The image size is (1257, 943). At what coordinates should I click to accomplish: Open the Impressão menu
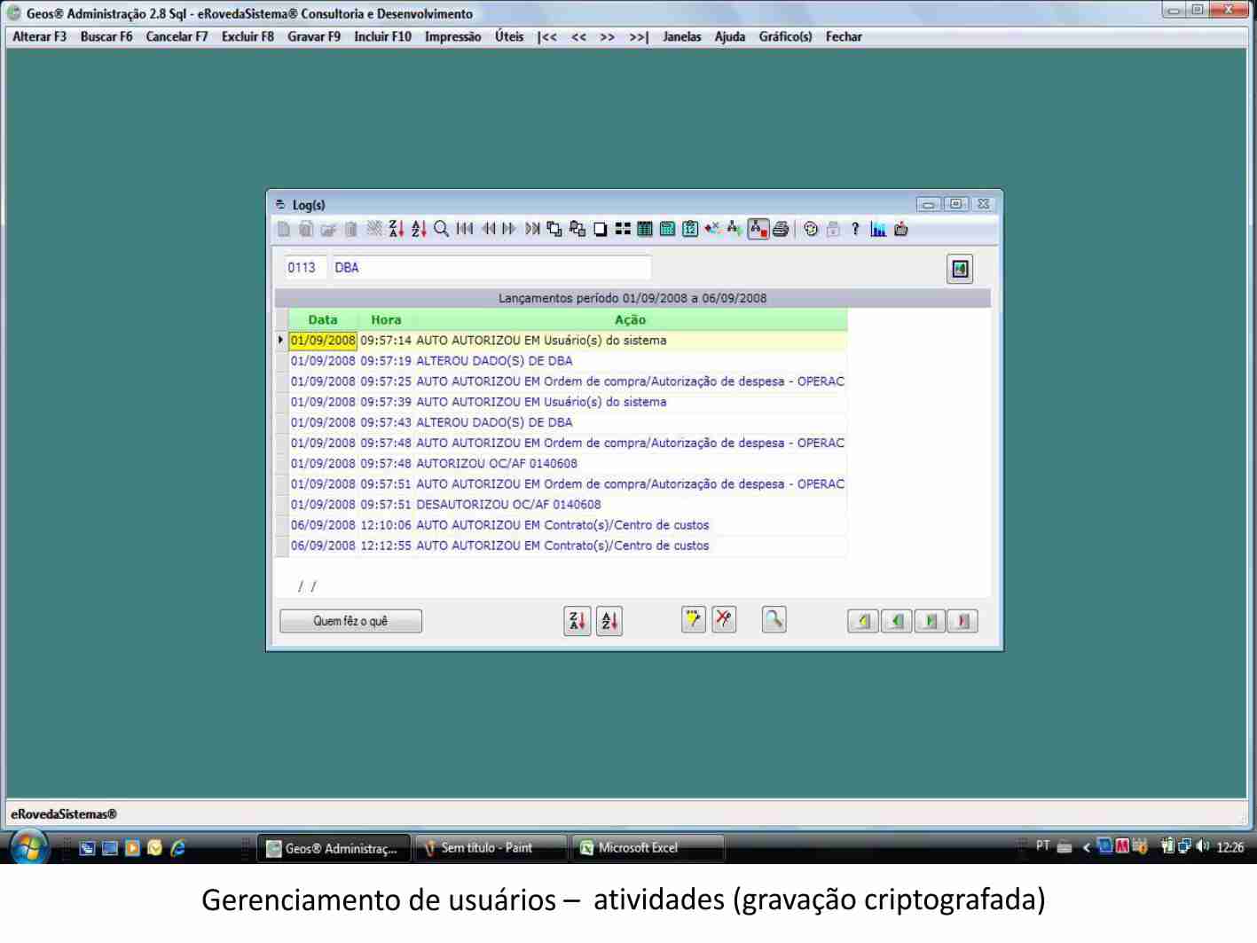tap(452, 36)
